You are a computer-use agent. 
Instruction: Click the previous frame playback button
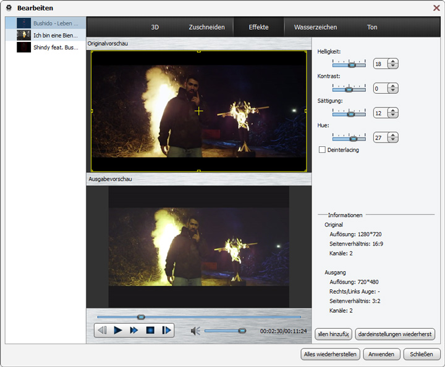[x=102, y=330]
